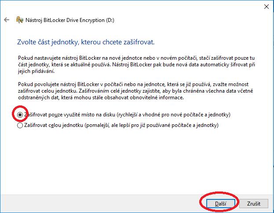Click the paragraph starting 'Pokud nastavujete nástroj BitLocker'
The image size is (274, 213).
click(136, 65)
